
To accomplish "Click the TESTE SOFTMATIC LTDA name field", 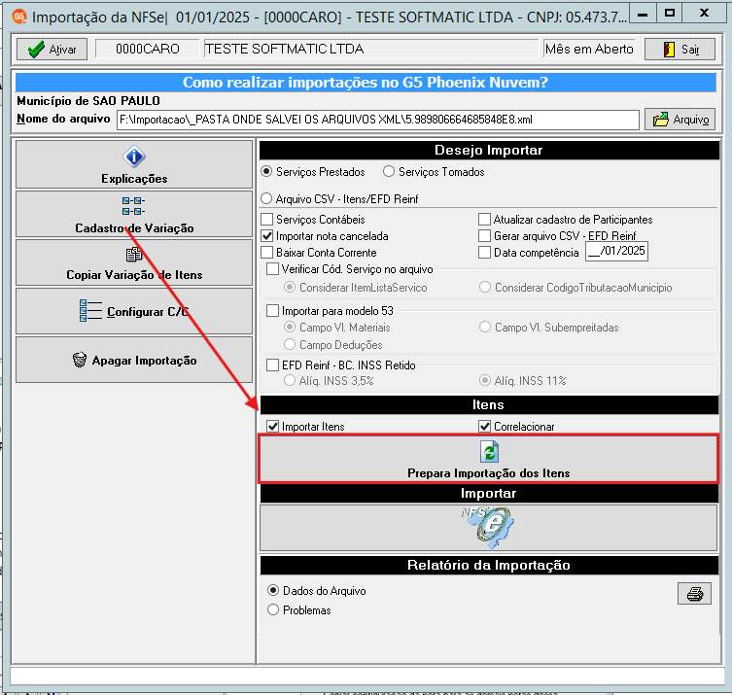I will (371, 49).
